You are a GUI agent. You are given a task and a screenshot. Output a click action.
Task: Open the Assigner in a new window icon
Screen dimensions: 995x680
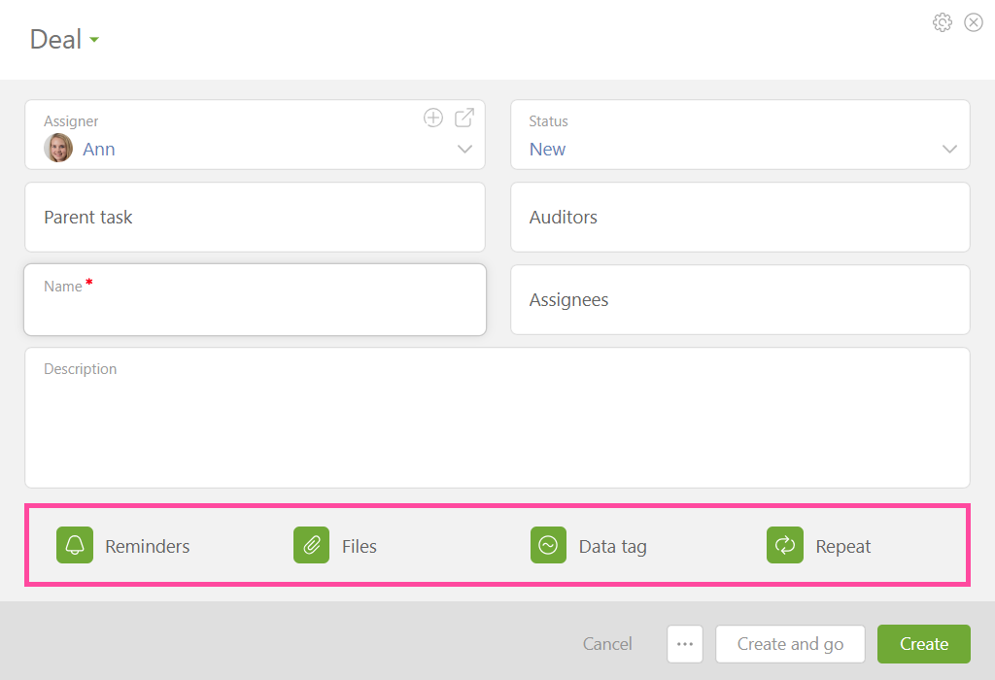pos(464,118)
